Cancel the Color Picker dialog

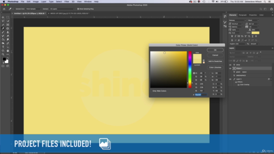[x=215, y=55]
